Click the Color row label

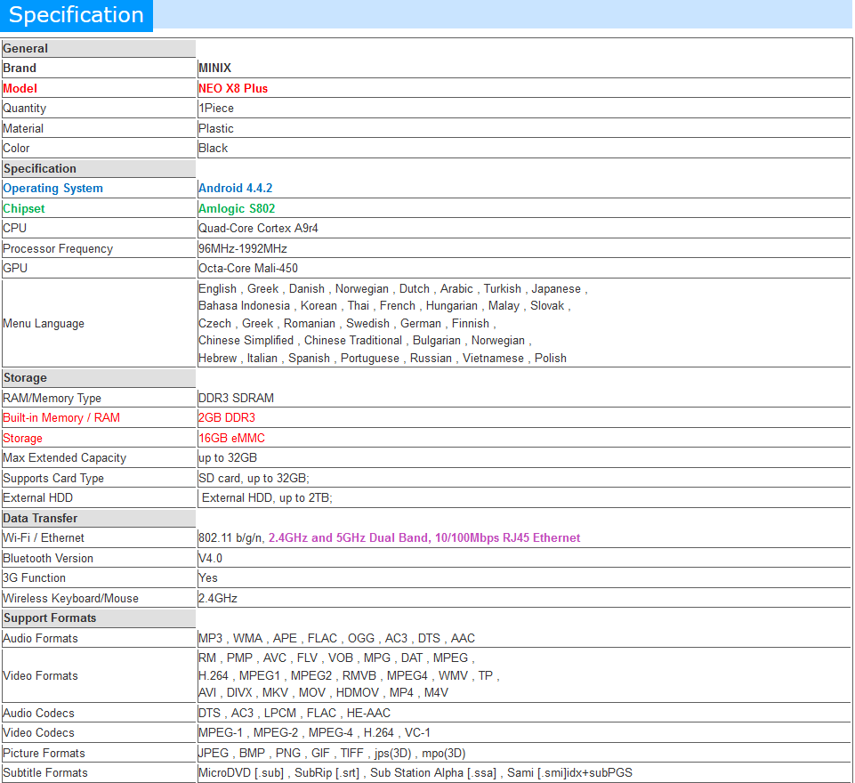(x=16, y=149)
